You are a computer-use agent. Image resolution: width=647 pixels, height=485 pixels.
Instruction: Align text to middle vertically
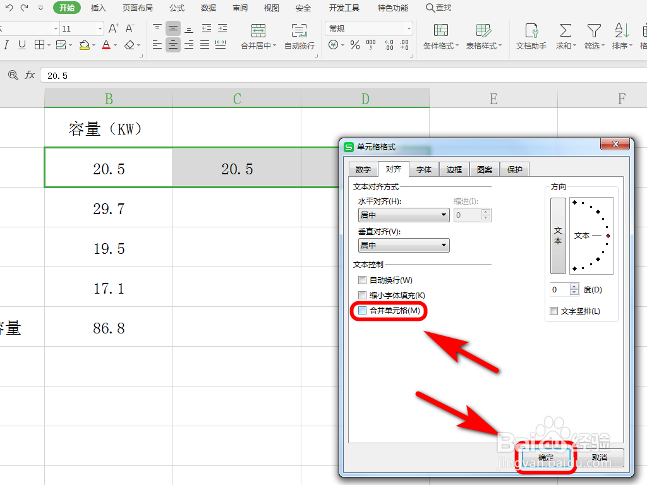173,28
